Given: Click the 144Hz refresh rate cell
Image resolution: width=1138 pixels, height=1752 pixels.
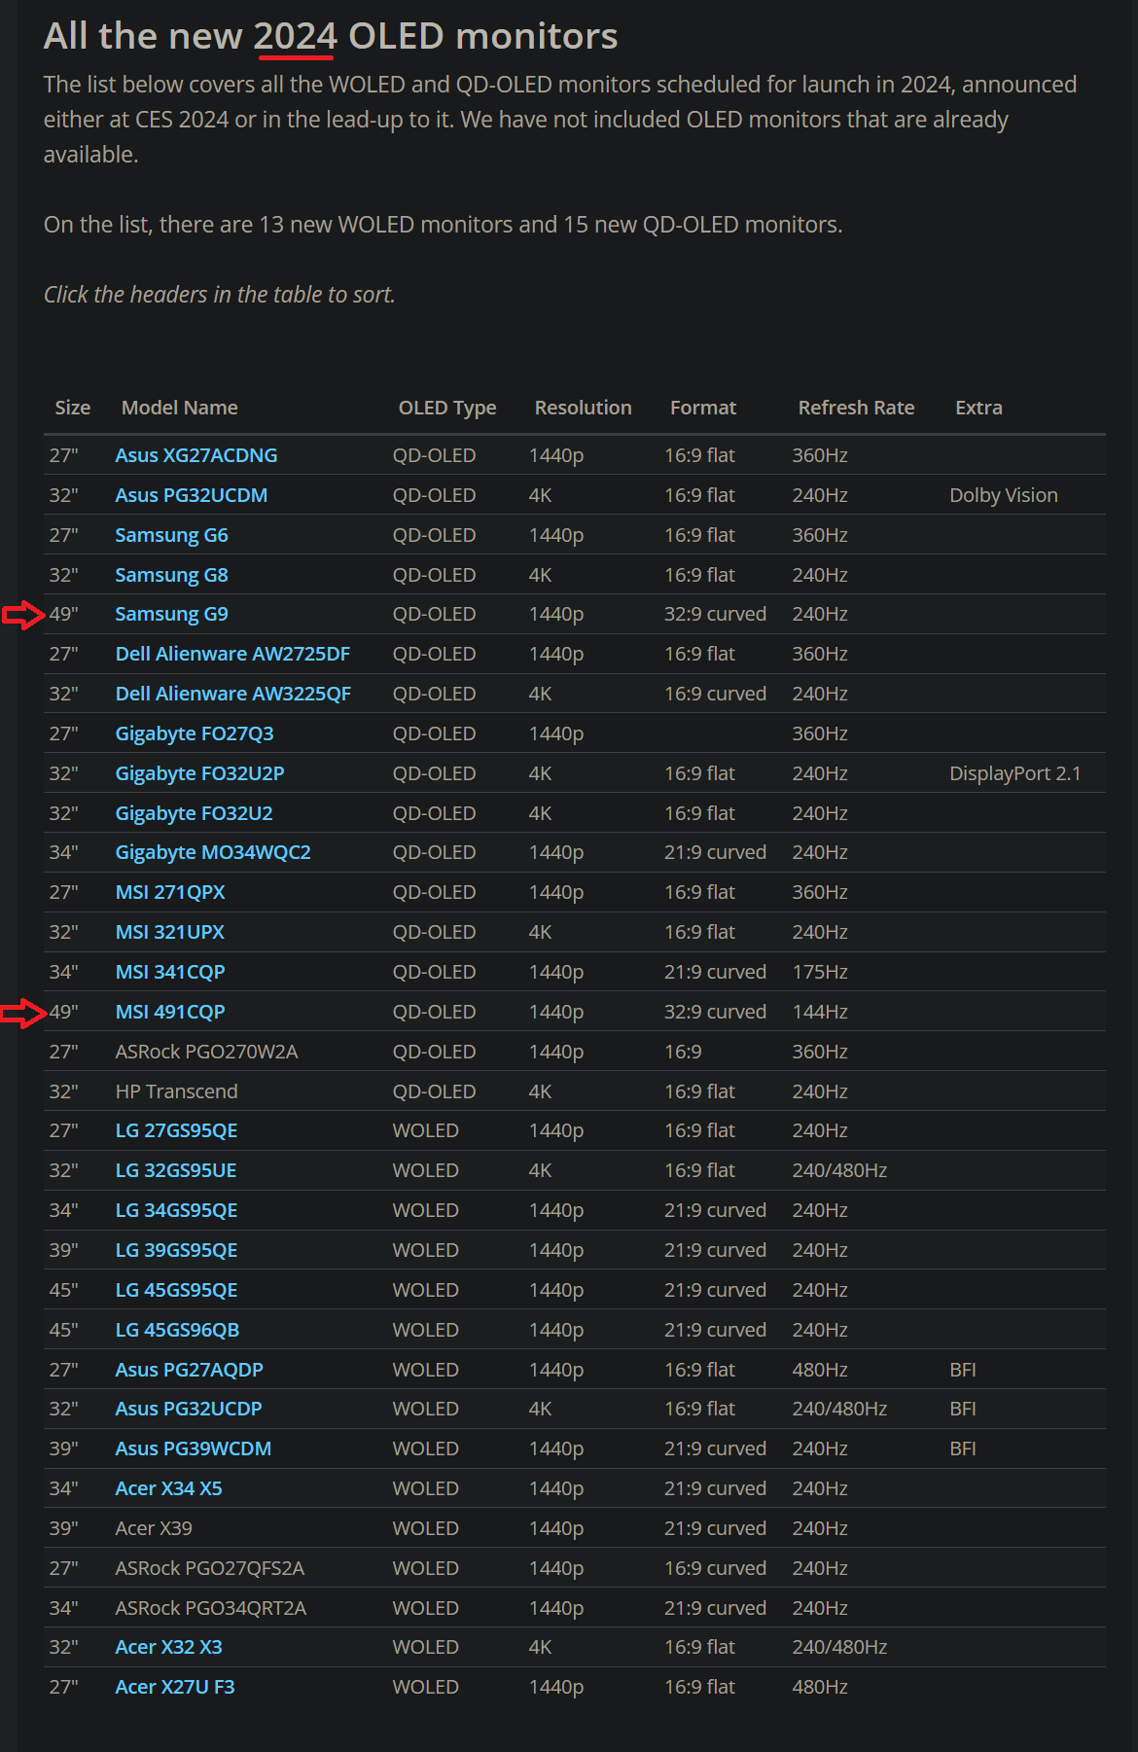Looking at the screenshot, I should click(820, 1012).
